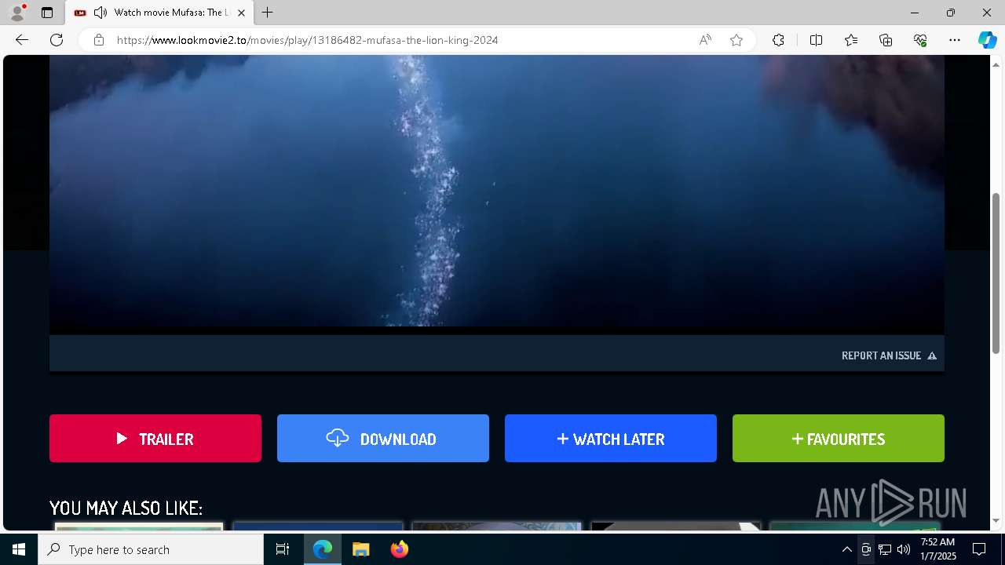Open the clock showing 7:52 AM
Image resolution: width=1005 pixels, height=565 pixels.
click(937, 549)
